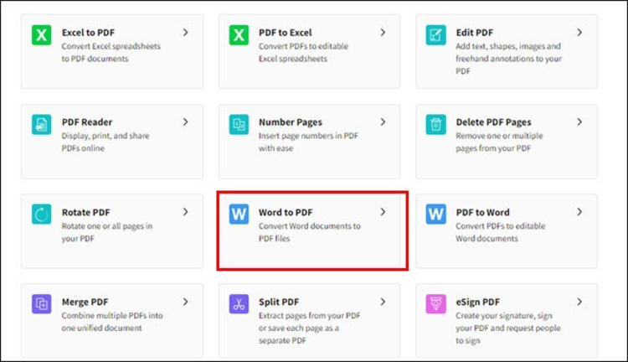This screenshot has width=628, height=362.
Task: Click 'Add text, shapes, images' description
Action: [x=508, y=59]
